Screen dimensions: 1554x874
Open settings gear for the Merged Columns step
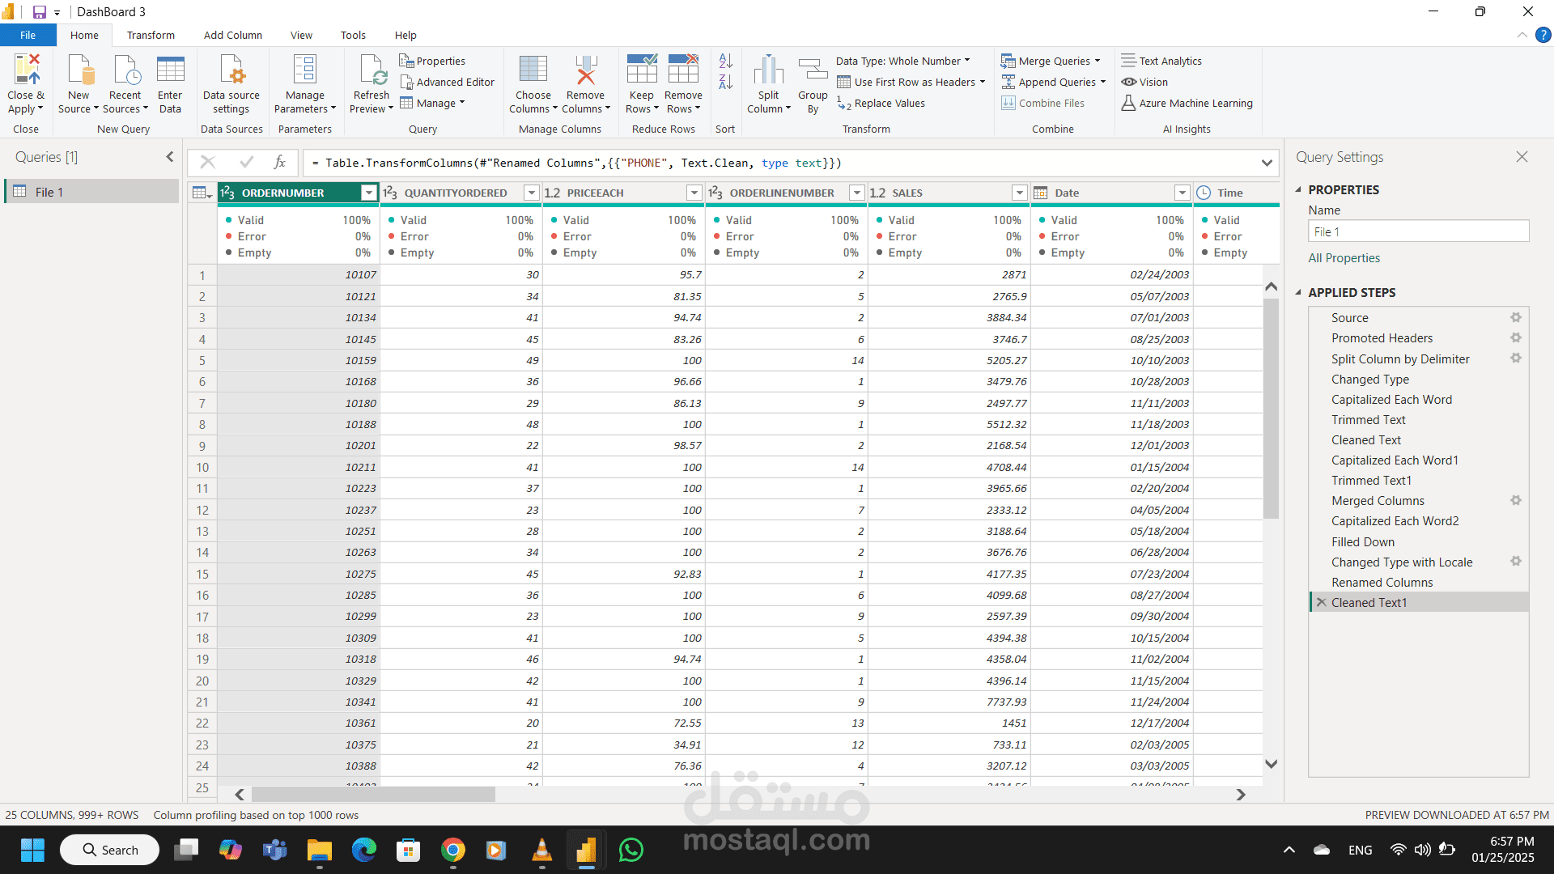pos(1515,501)
